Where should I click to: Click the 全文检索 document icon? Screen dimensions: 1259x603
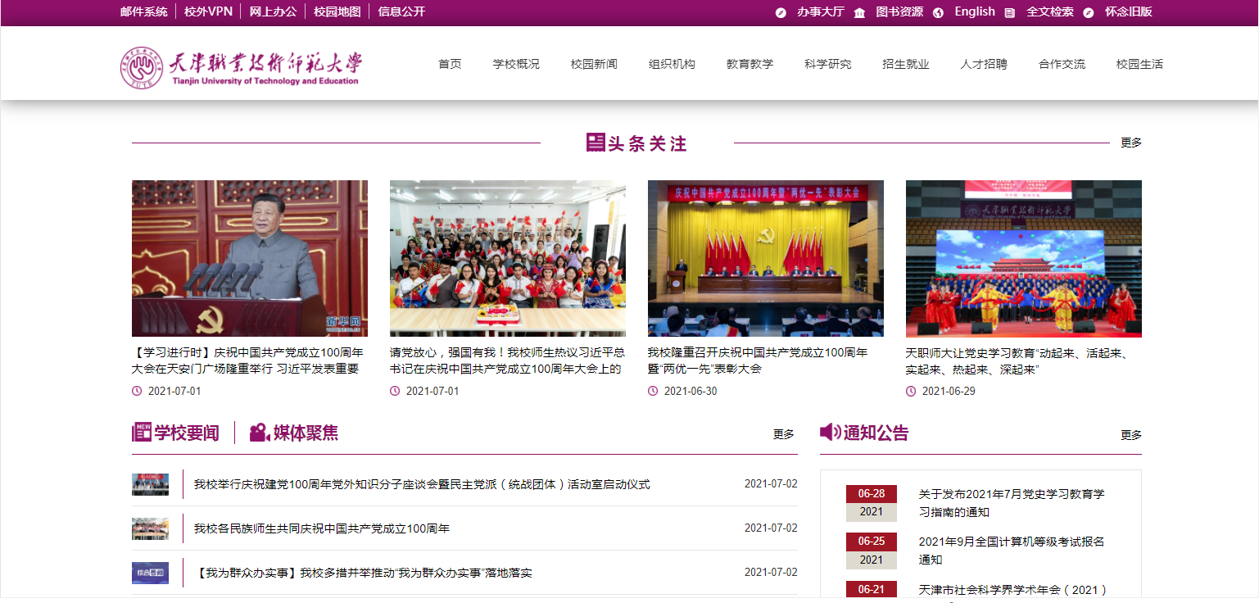tap(1009, 12)
